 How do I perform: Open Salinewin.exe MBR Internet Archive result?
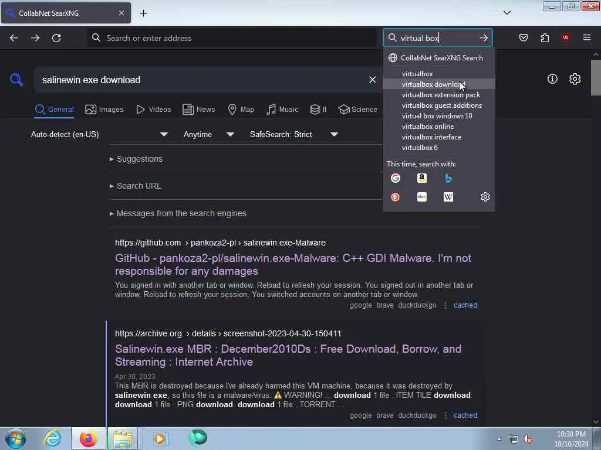288,355
